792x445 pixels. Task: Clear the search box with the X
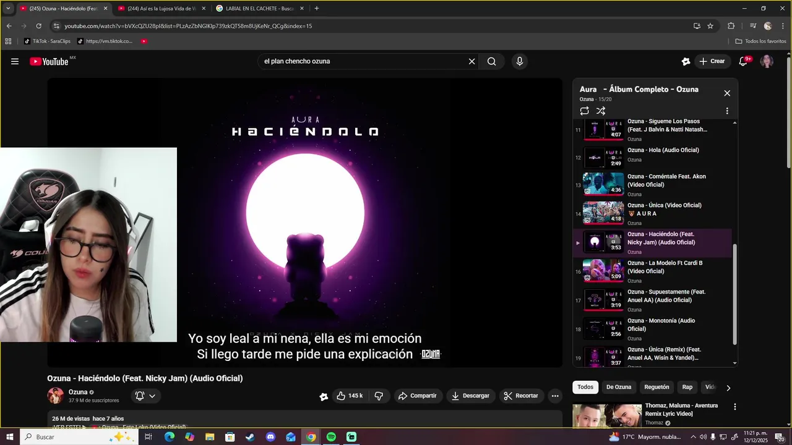[x=471, y=61]
